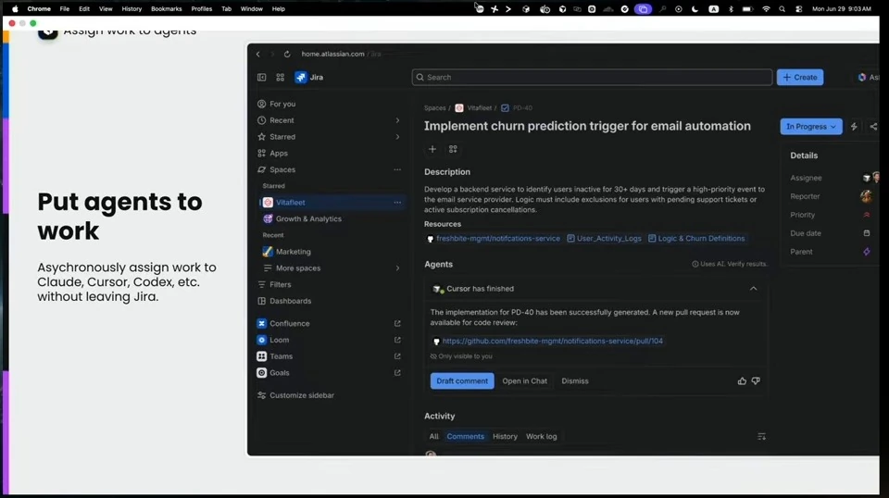The image size is (889, 498).
Task: Click the Priority highest icon
Action: pos(867,215)
